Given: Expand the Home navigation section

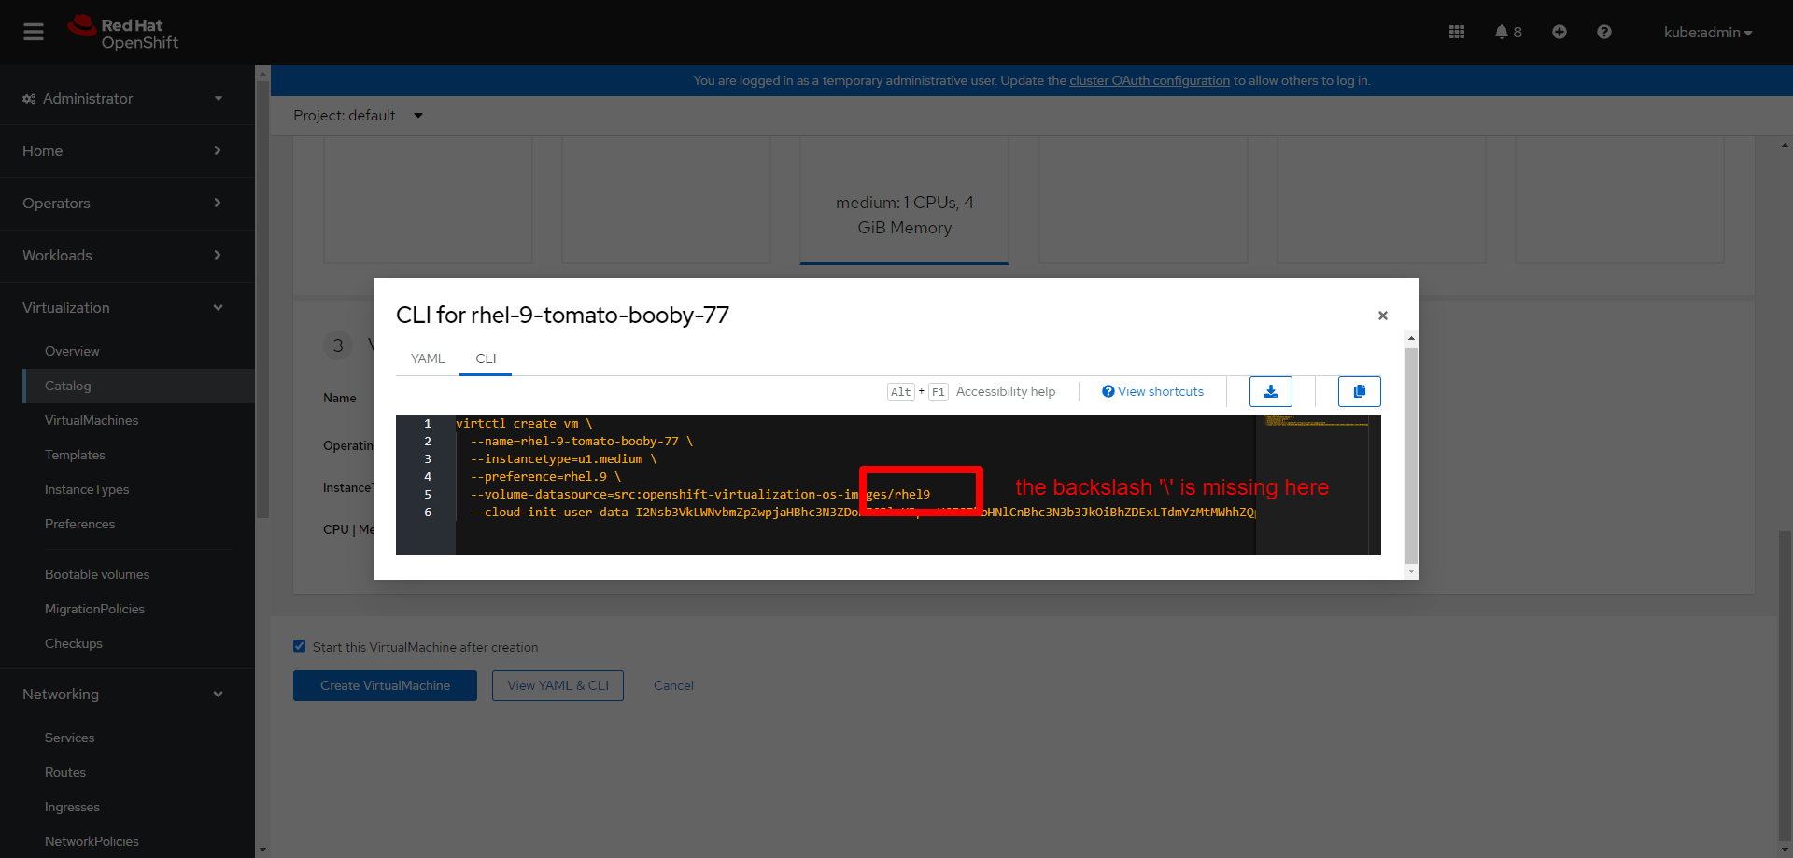Looking at the screenshot, I should coord(127,151).
